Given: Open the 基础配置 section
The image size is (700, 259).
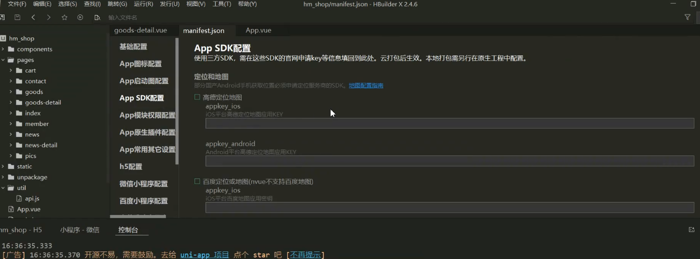Looking at the screenshot, I should click(x=133, y=46).
